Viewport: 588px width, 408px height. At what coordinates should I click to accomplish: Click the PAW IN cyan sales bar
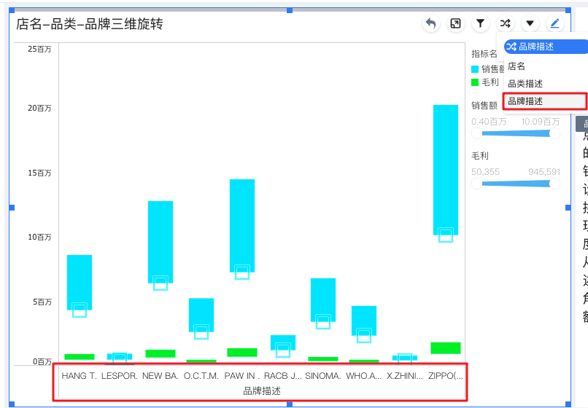coord(242,226)
